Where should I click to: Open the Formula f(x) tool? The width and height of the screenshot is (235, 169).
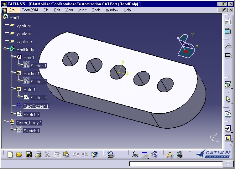click(135, 154)
